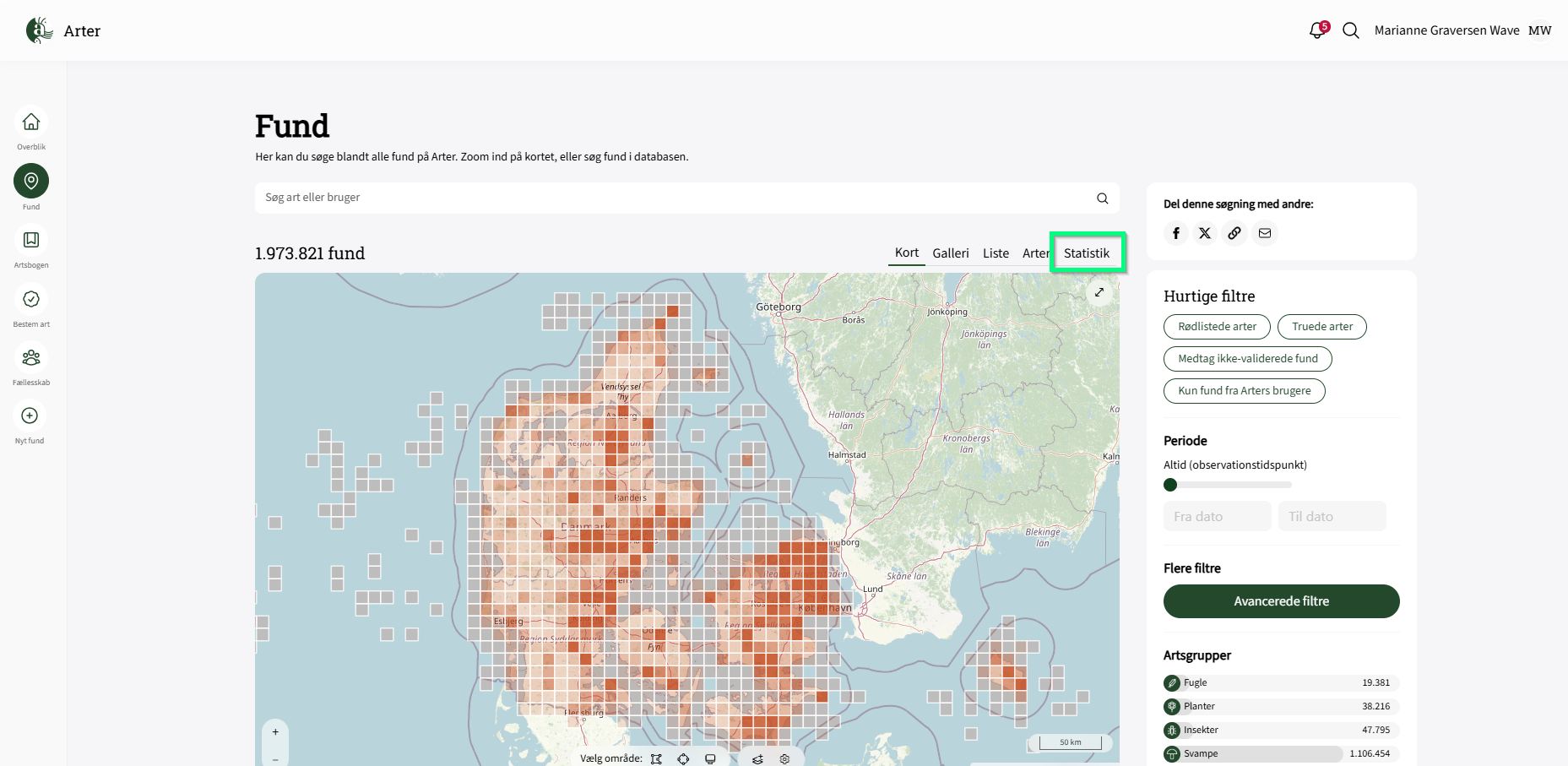Screen dimensions: 1568x766
Task: Open the notifications bell
Action: 1317,30
